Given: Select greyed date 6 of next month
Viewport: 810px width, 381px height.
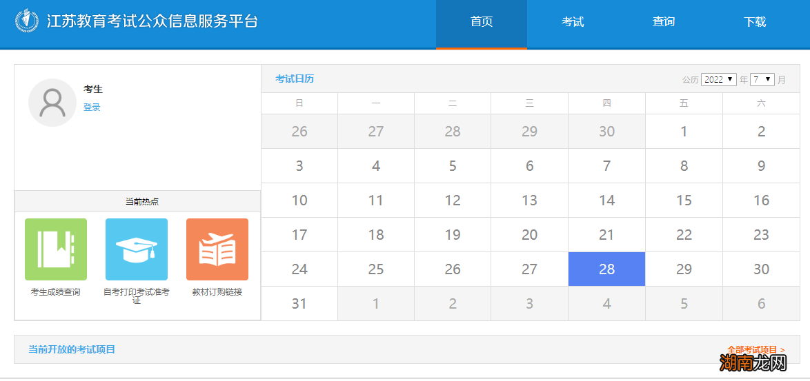Looking at the screenshot, I should click(762, 304).
